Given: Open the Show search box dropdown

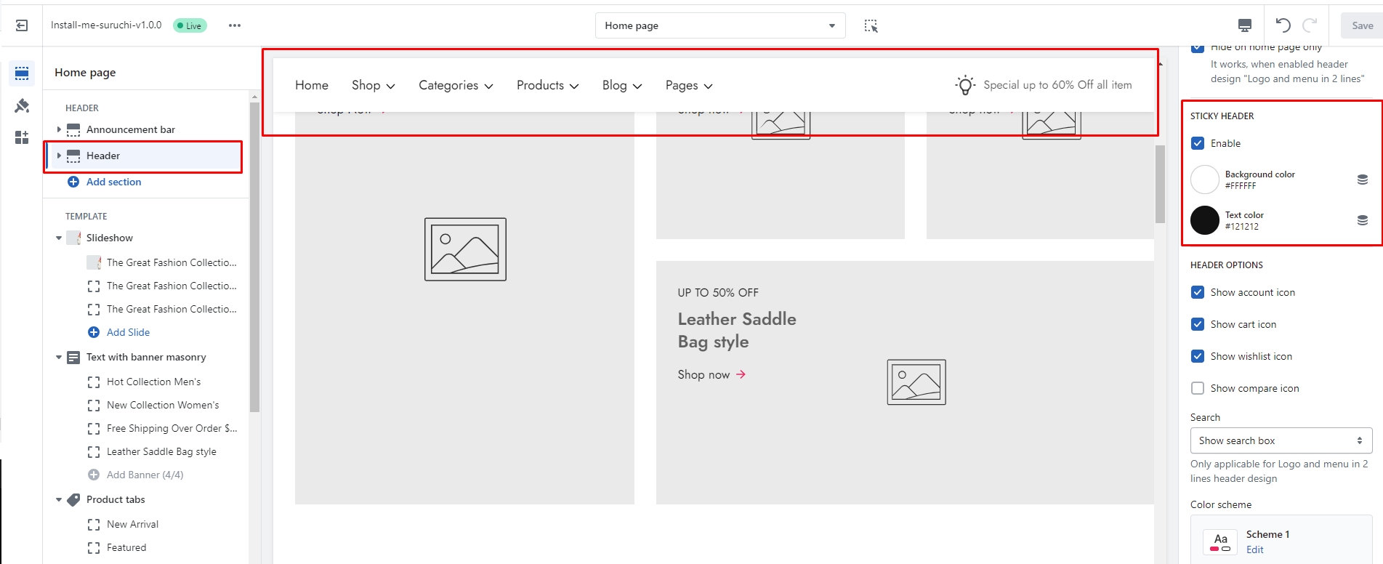Looking at the screenshot, I should pos(1281,440).
